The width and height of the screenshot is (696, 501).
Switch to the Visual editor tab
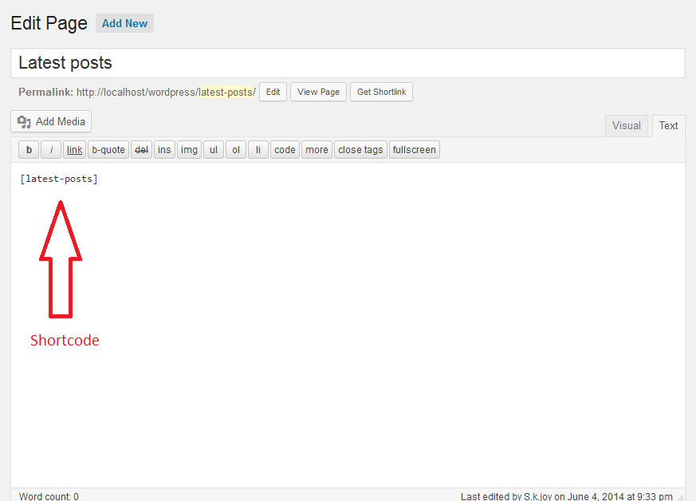pos(627,126)
